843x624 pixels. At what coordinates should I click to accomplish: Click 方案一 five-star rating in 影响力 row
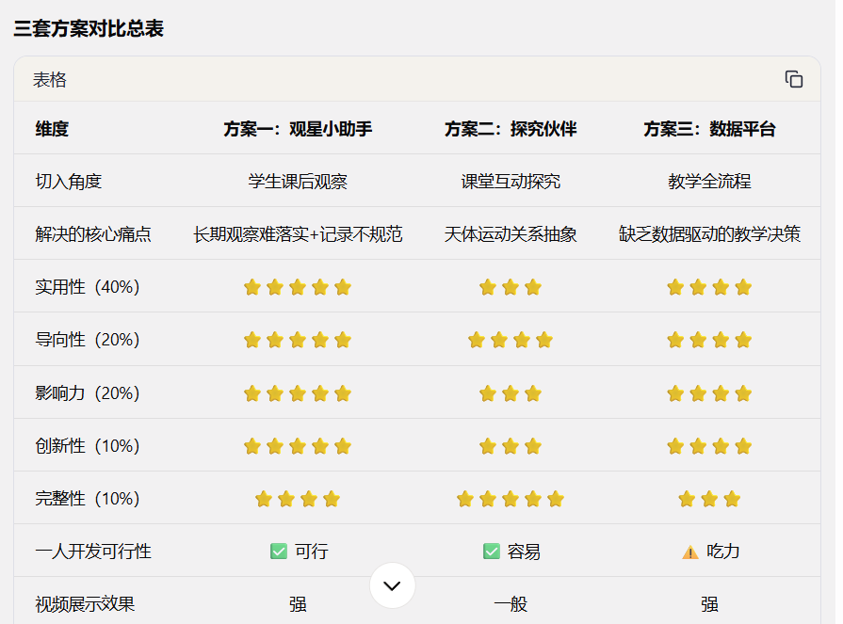coord(298,393)
